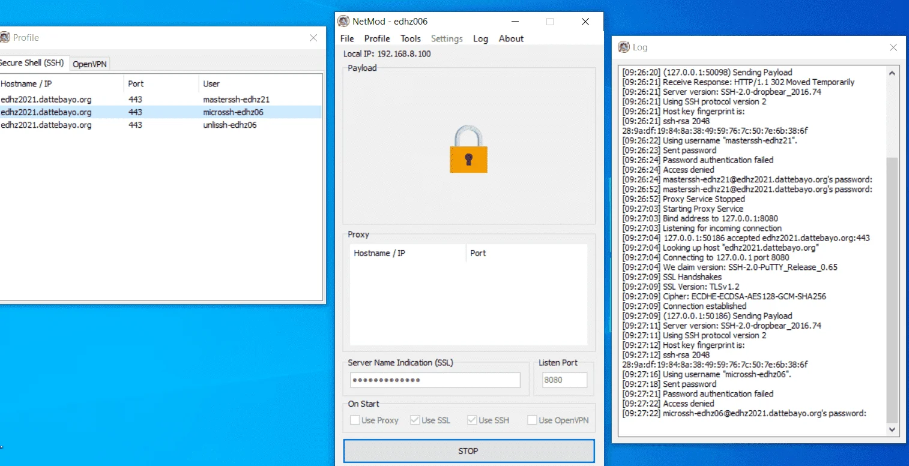
Task: Click log line "Looking up host" edhz2021.dattebayo.org
Action: pos(720,248)
